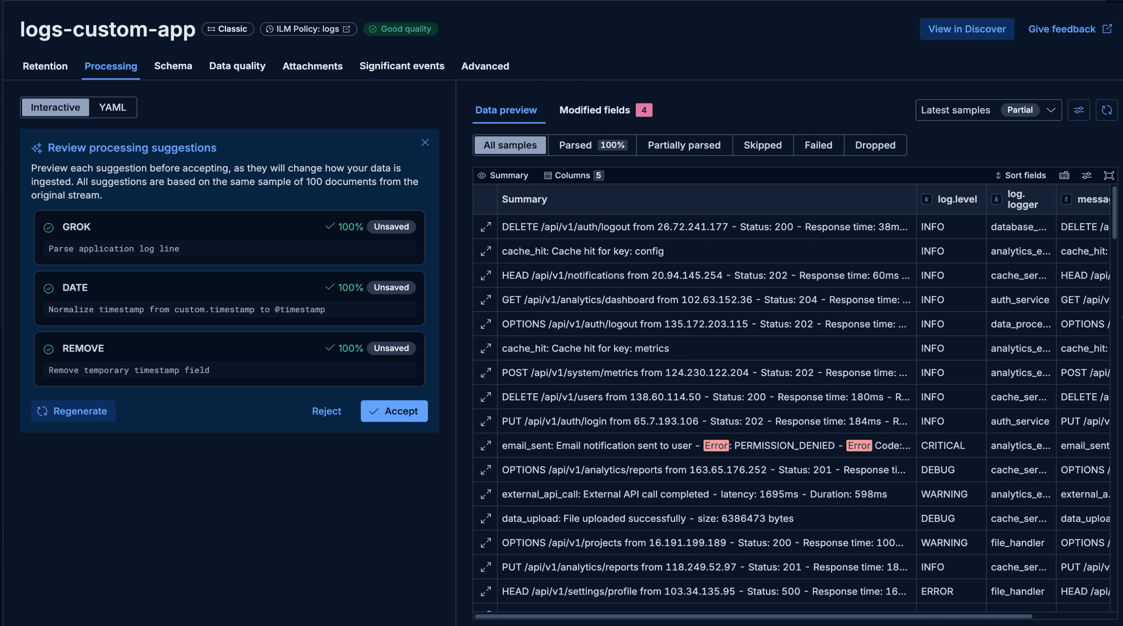This screenshot has width=1123, height=626.
Task: Select Interactive editing mode
Action: (x=55, y=107)
